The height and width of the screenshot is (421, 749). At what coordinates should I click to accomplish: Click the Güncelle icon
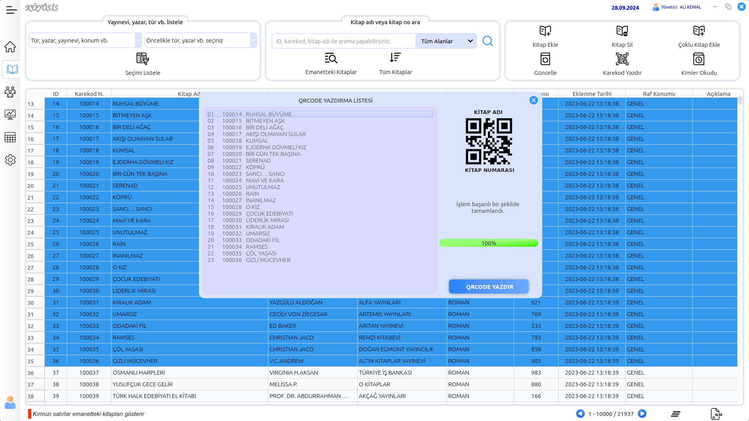tap(545, 59)
